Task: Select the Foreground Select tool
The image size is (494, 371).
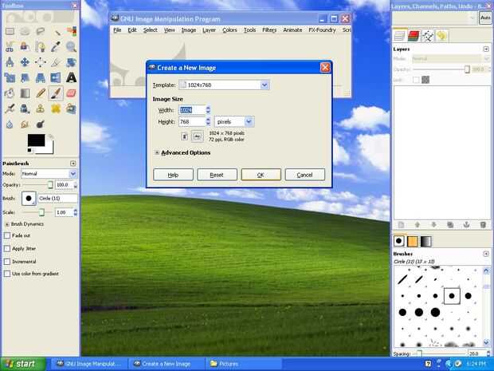Action: click(x=25, y=47)
